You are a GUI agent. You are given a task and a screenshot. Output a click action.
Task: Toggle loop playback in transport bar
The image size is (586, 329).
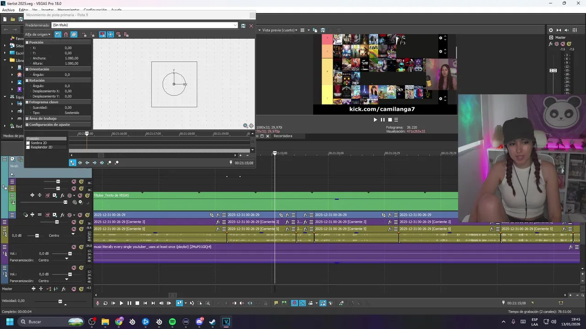click(x=105, y=303)
